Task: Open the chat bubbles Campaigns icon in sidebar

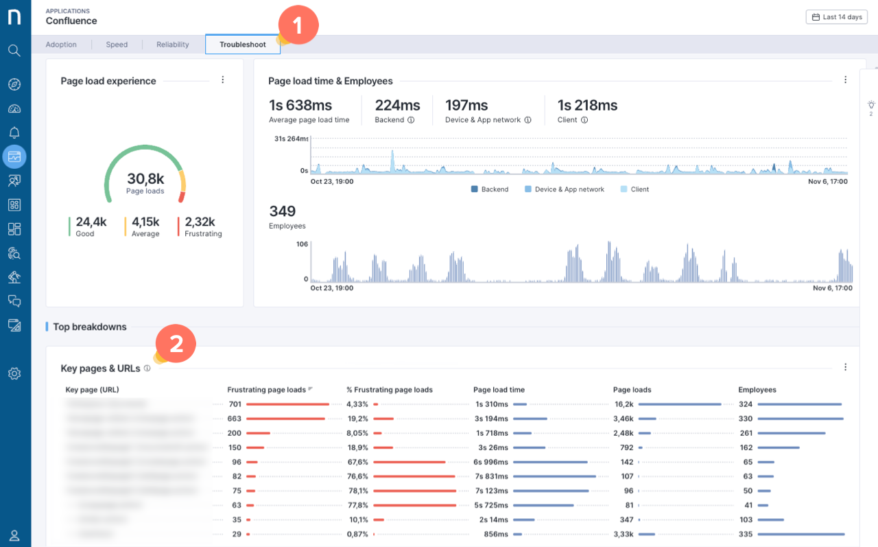Action: (x=14, y=301)
